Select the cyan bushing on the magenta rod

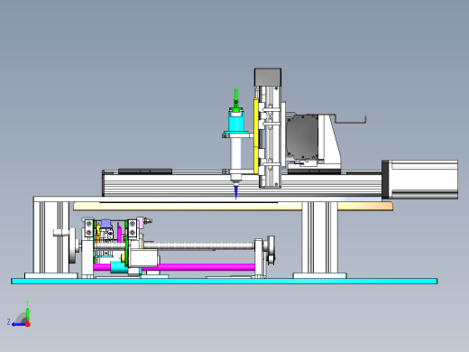pyautogui.click(x=119, y=267)
